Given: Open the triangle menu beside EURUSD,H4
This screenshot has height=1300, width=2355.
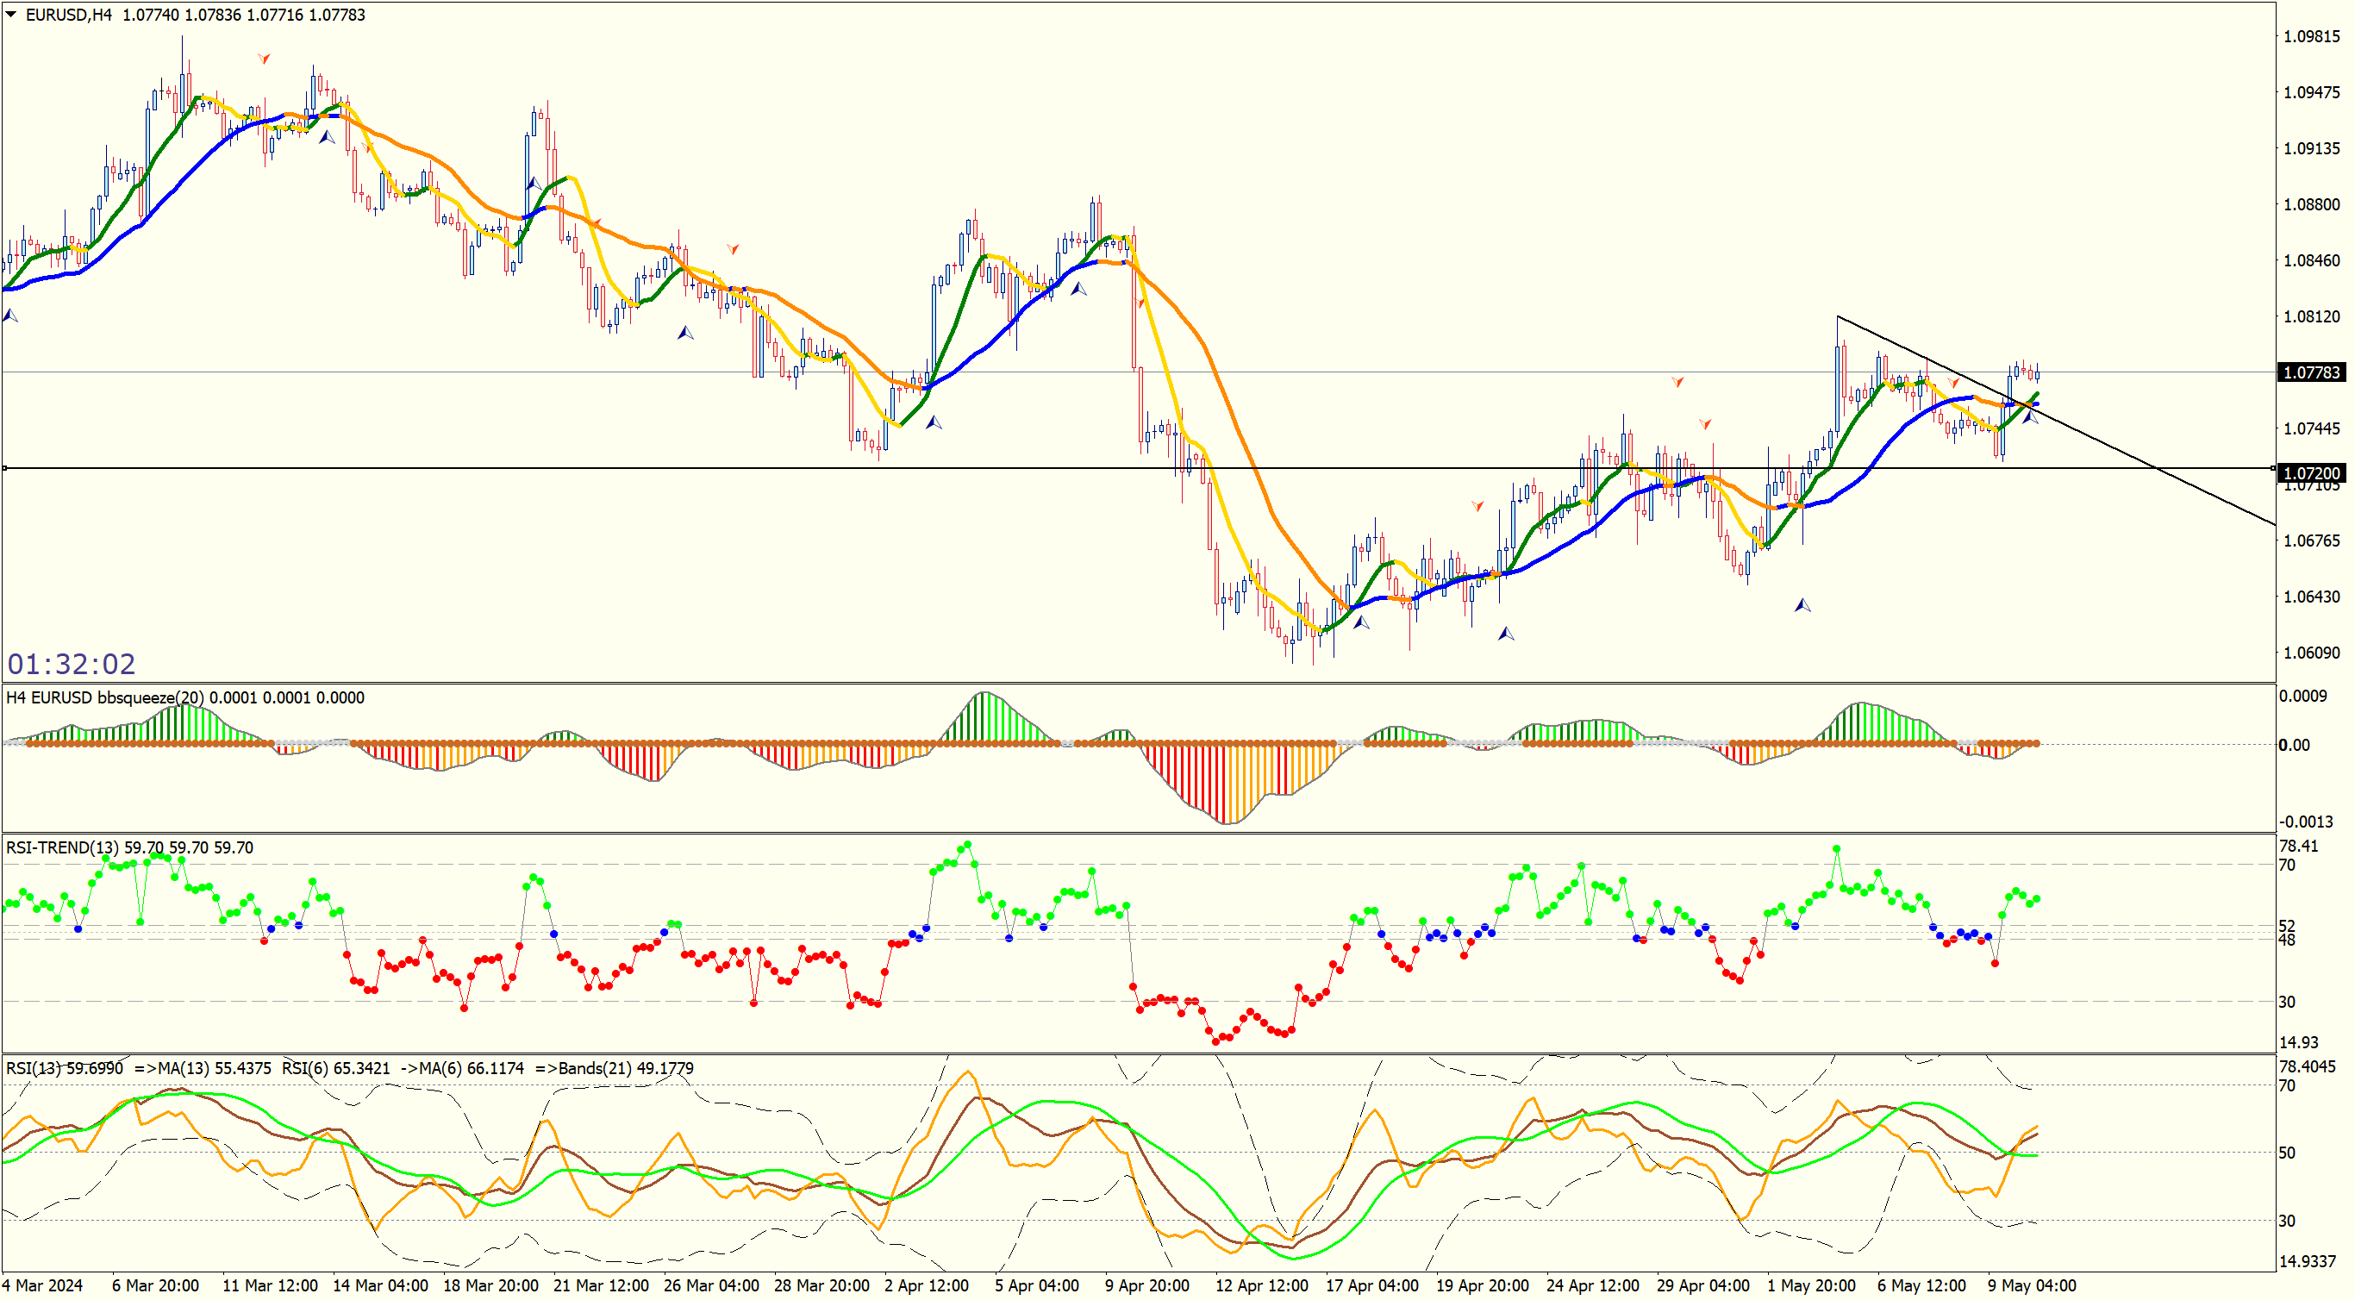Looking at the screenshot, I should click(x=11, y=15).
